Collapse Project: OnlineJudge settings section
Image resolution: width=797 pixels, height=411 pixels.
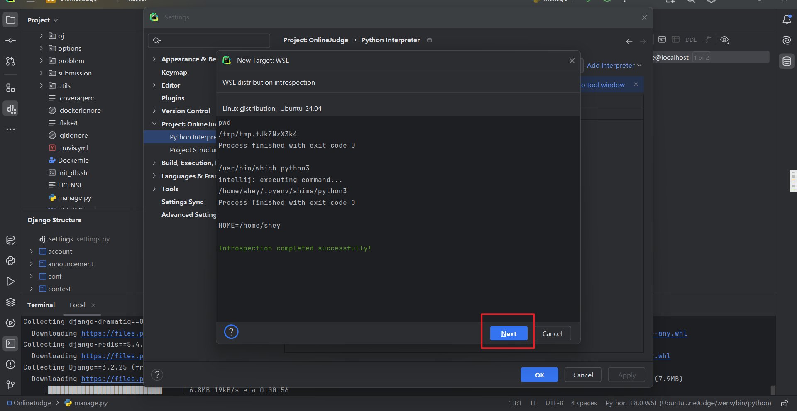(x=154, y=124)
